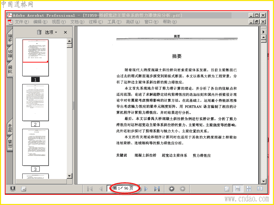This screenshot has width=274, height=205.
Task: Select the single page layout icon
Action: 227,189
